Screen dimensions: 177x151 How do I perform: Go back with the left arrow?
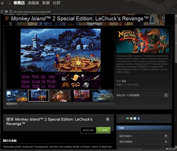click(x=2, y=3)
